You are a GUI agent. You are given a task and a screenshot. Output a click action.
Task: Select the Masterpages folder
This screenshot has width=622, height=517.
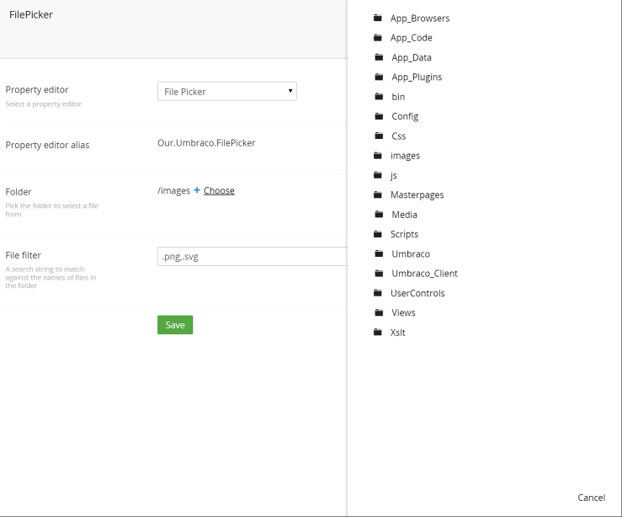coord(417,195)
